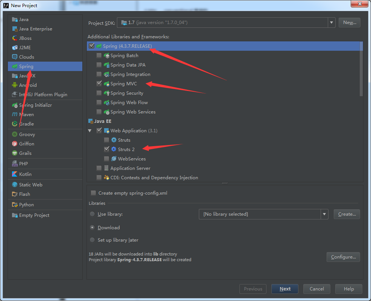Choose the Spring Initializr icon

(x=15, y=105)
